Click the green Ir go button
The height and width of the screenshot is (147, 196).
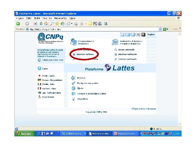point(166,29)
